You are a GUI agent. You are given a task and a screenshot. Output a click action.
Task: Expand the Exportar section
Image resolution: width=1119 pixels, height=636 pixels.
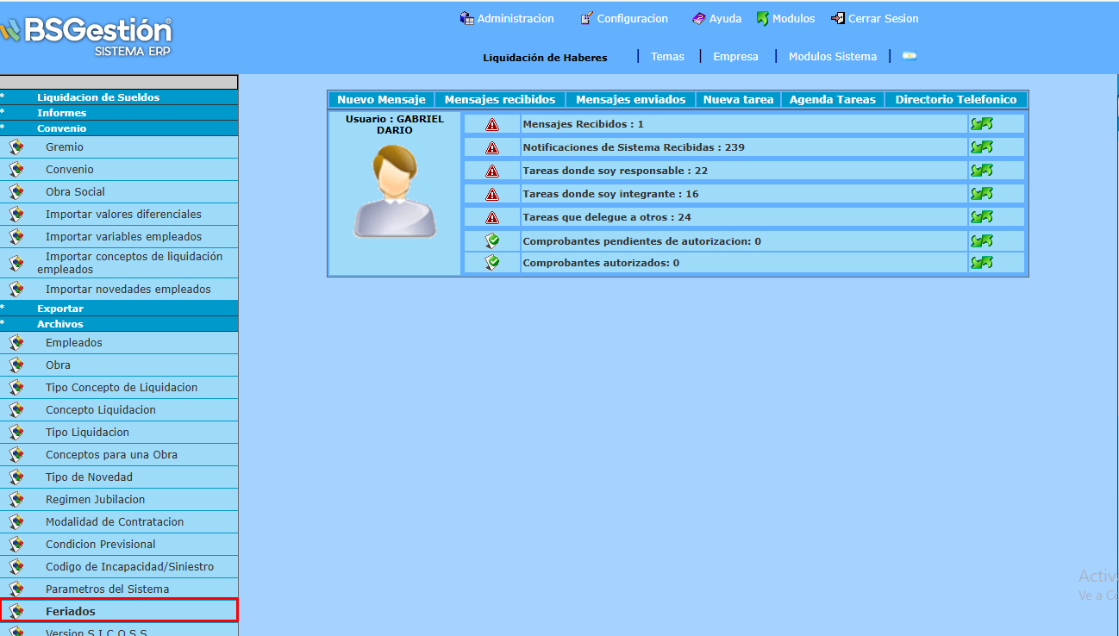click(119, 309)
